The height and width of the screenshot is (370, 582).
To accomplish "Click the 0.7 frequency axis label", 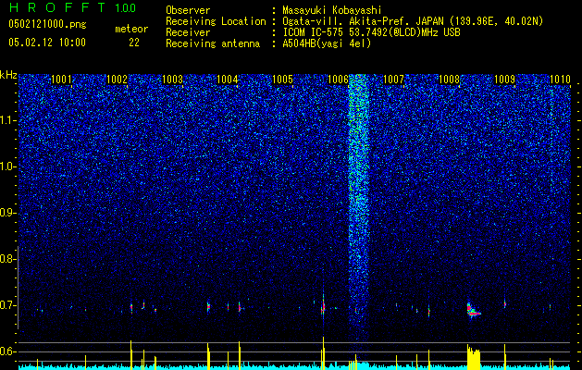I will [x=7, y=305].
